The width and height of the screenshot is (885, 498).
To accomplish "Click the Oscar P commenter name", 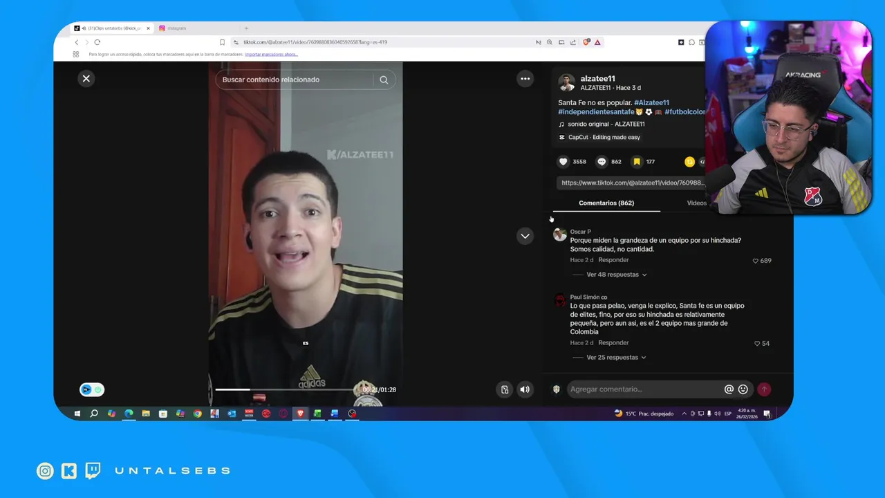I will click(580, 232).
